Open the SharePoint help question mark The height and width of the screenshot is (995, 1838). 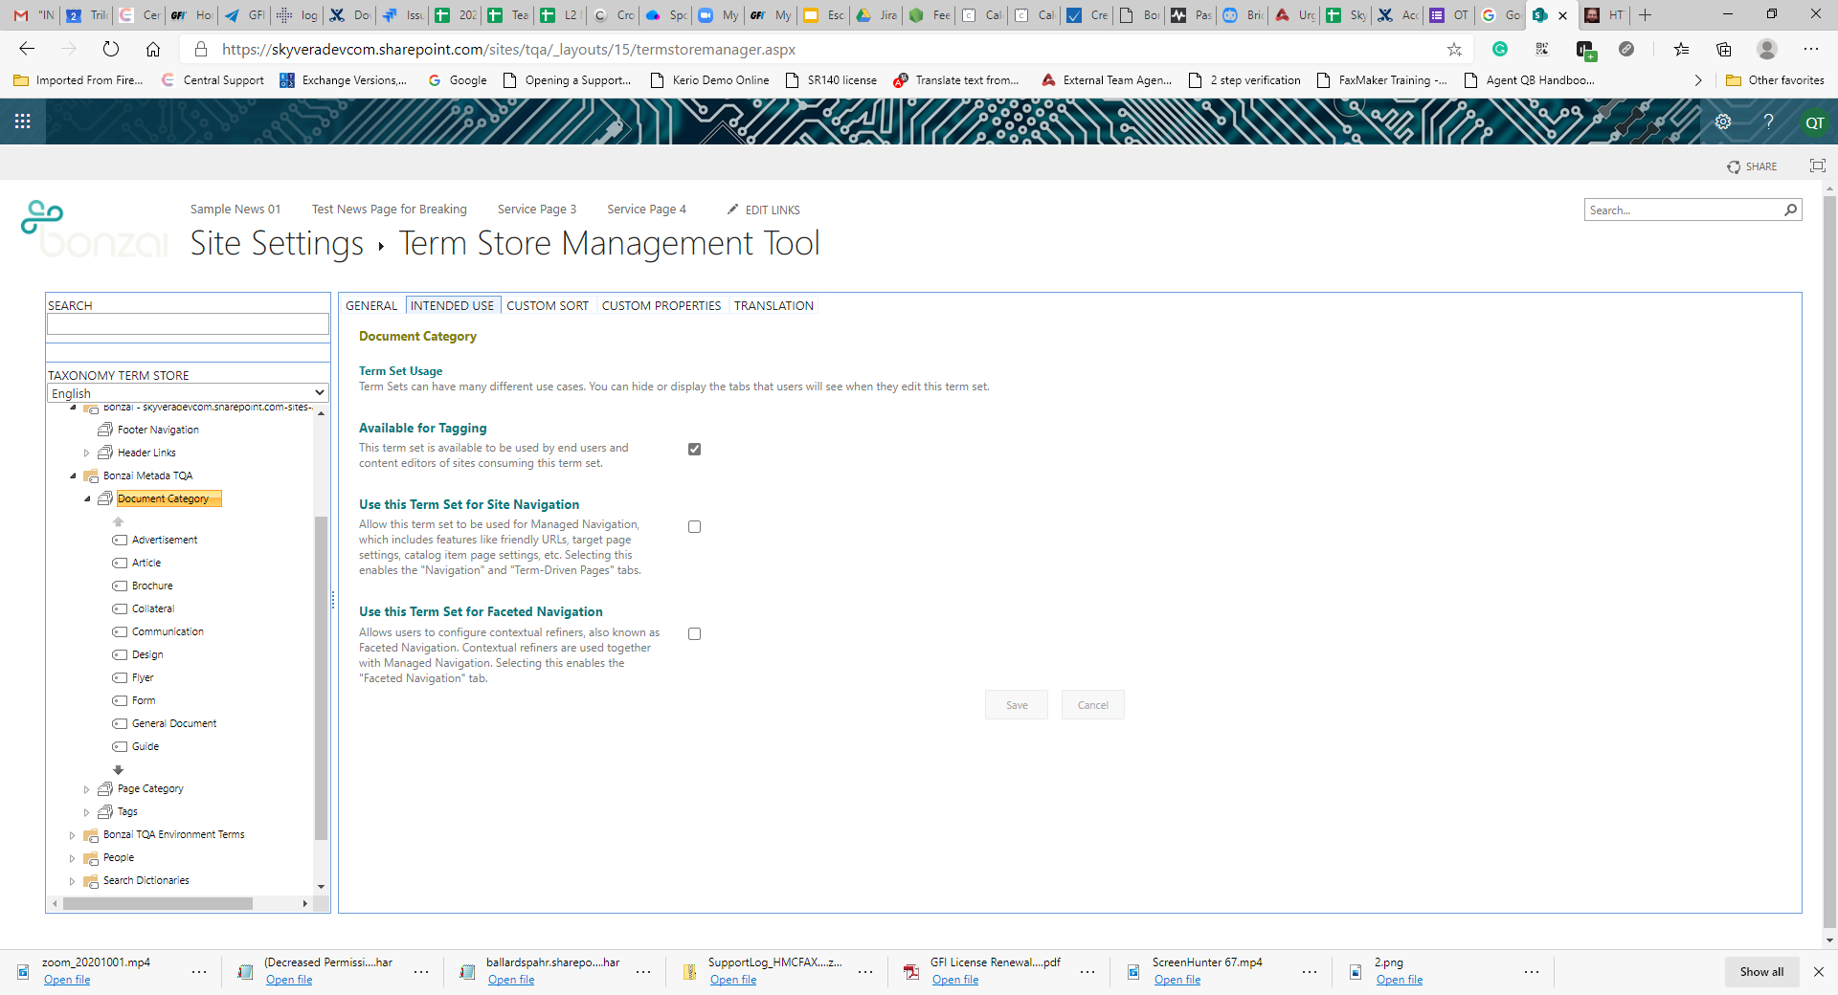1768,122
